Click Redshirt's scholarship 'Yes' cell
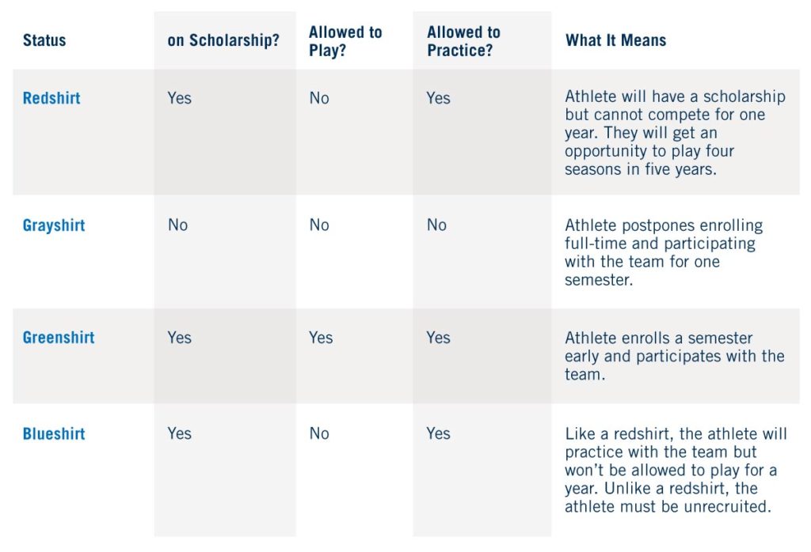811x552 pixels. pyautogui.click(x=180, y=98)
